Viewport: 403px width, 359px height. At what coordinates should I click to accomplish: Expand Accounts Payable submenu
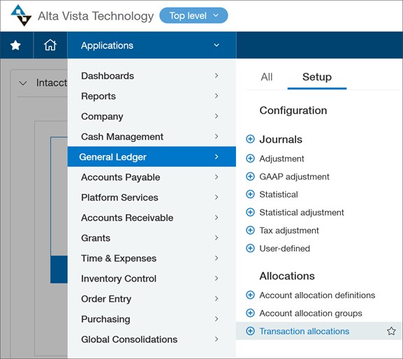point(152,177)
